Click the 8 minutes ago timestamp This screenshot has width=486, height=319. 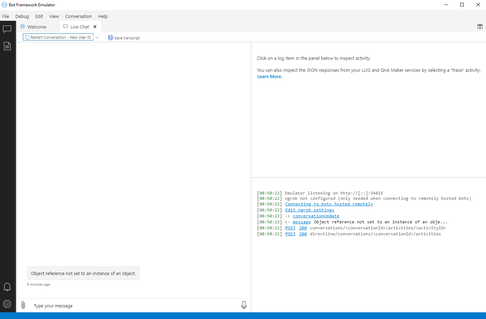[39, 285]
